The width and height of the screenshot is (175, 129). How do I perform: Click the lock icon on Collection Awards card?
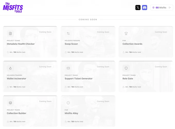tap(124, 52)
